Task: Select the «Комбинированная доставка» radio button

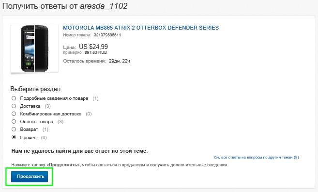Action: [14, 114]
